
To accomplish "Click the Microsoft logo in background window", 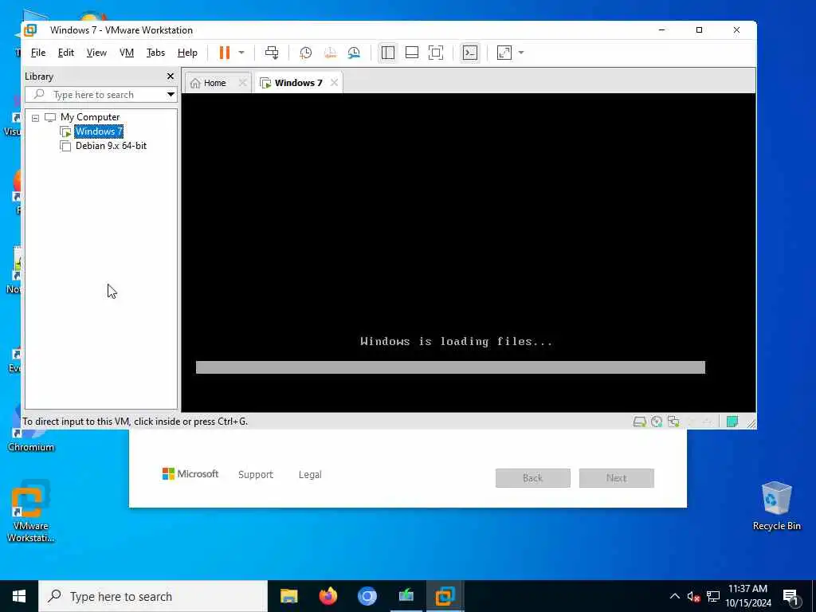I will 190,474.
